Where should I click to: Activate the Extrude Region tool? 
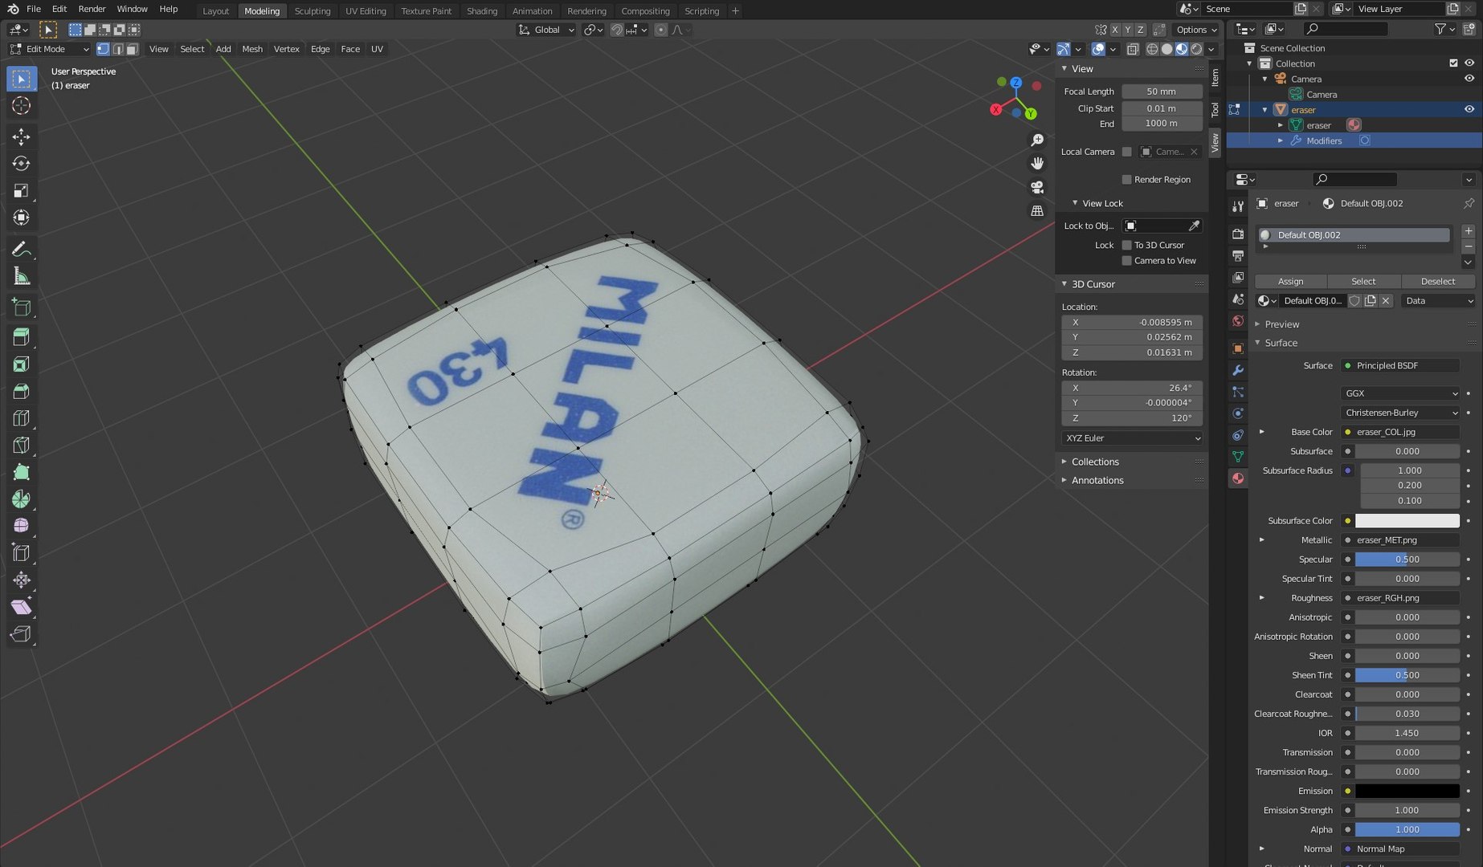(22, 337)
